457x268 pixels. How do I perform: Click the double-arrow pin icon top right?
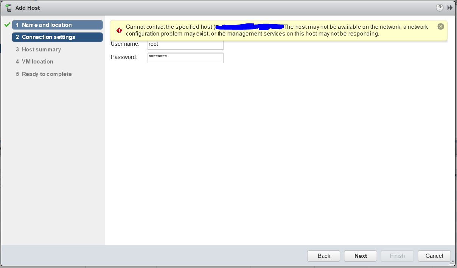pyautogui.click(x=449, y=8)
